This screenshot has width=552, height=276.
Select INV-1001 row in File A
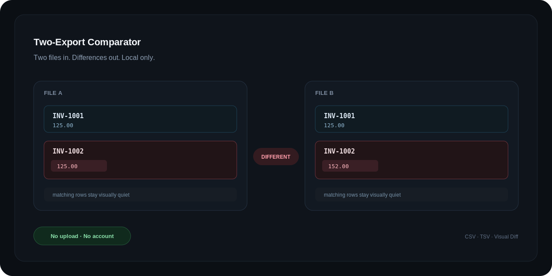pyautogui.click(x=140, y=119)
